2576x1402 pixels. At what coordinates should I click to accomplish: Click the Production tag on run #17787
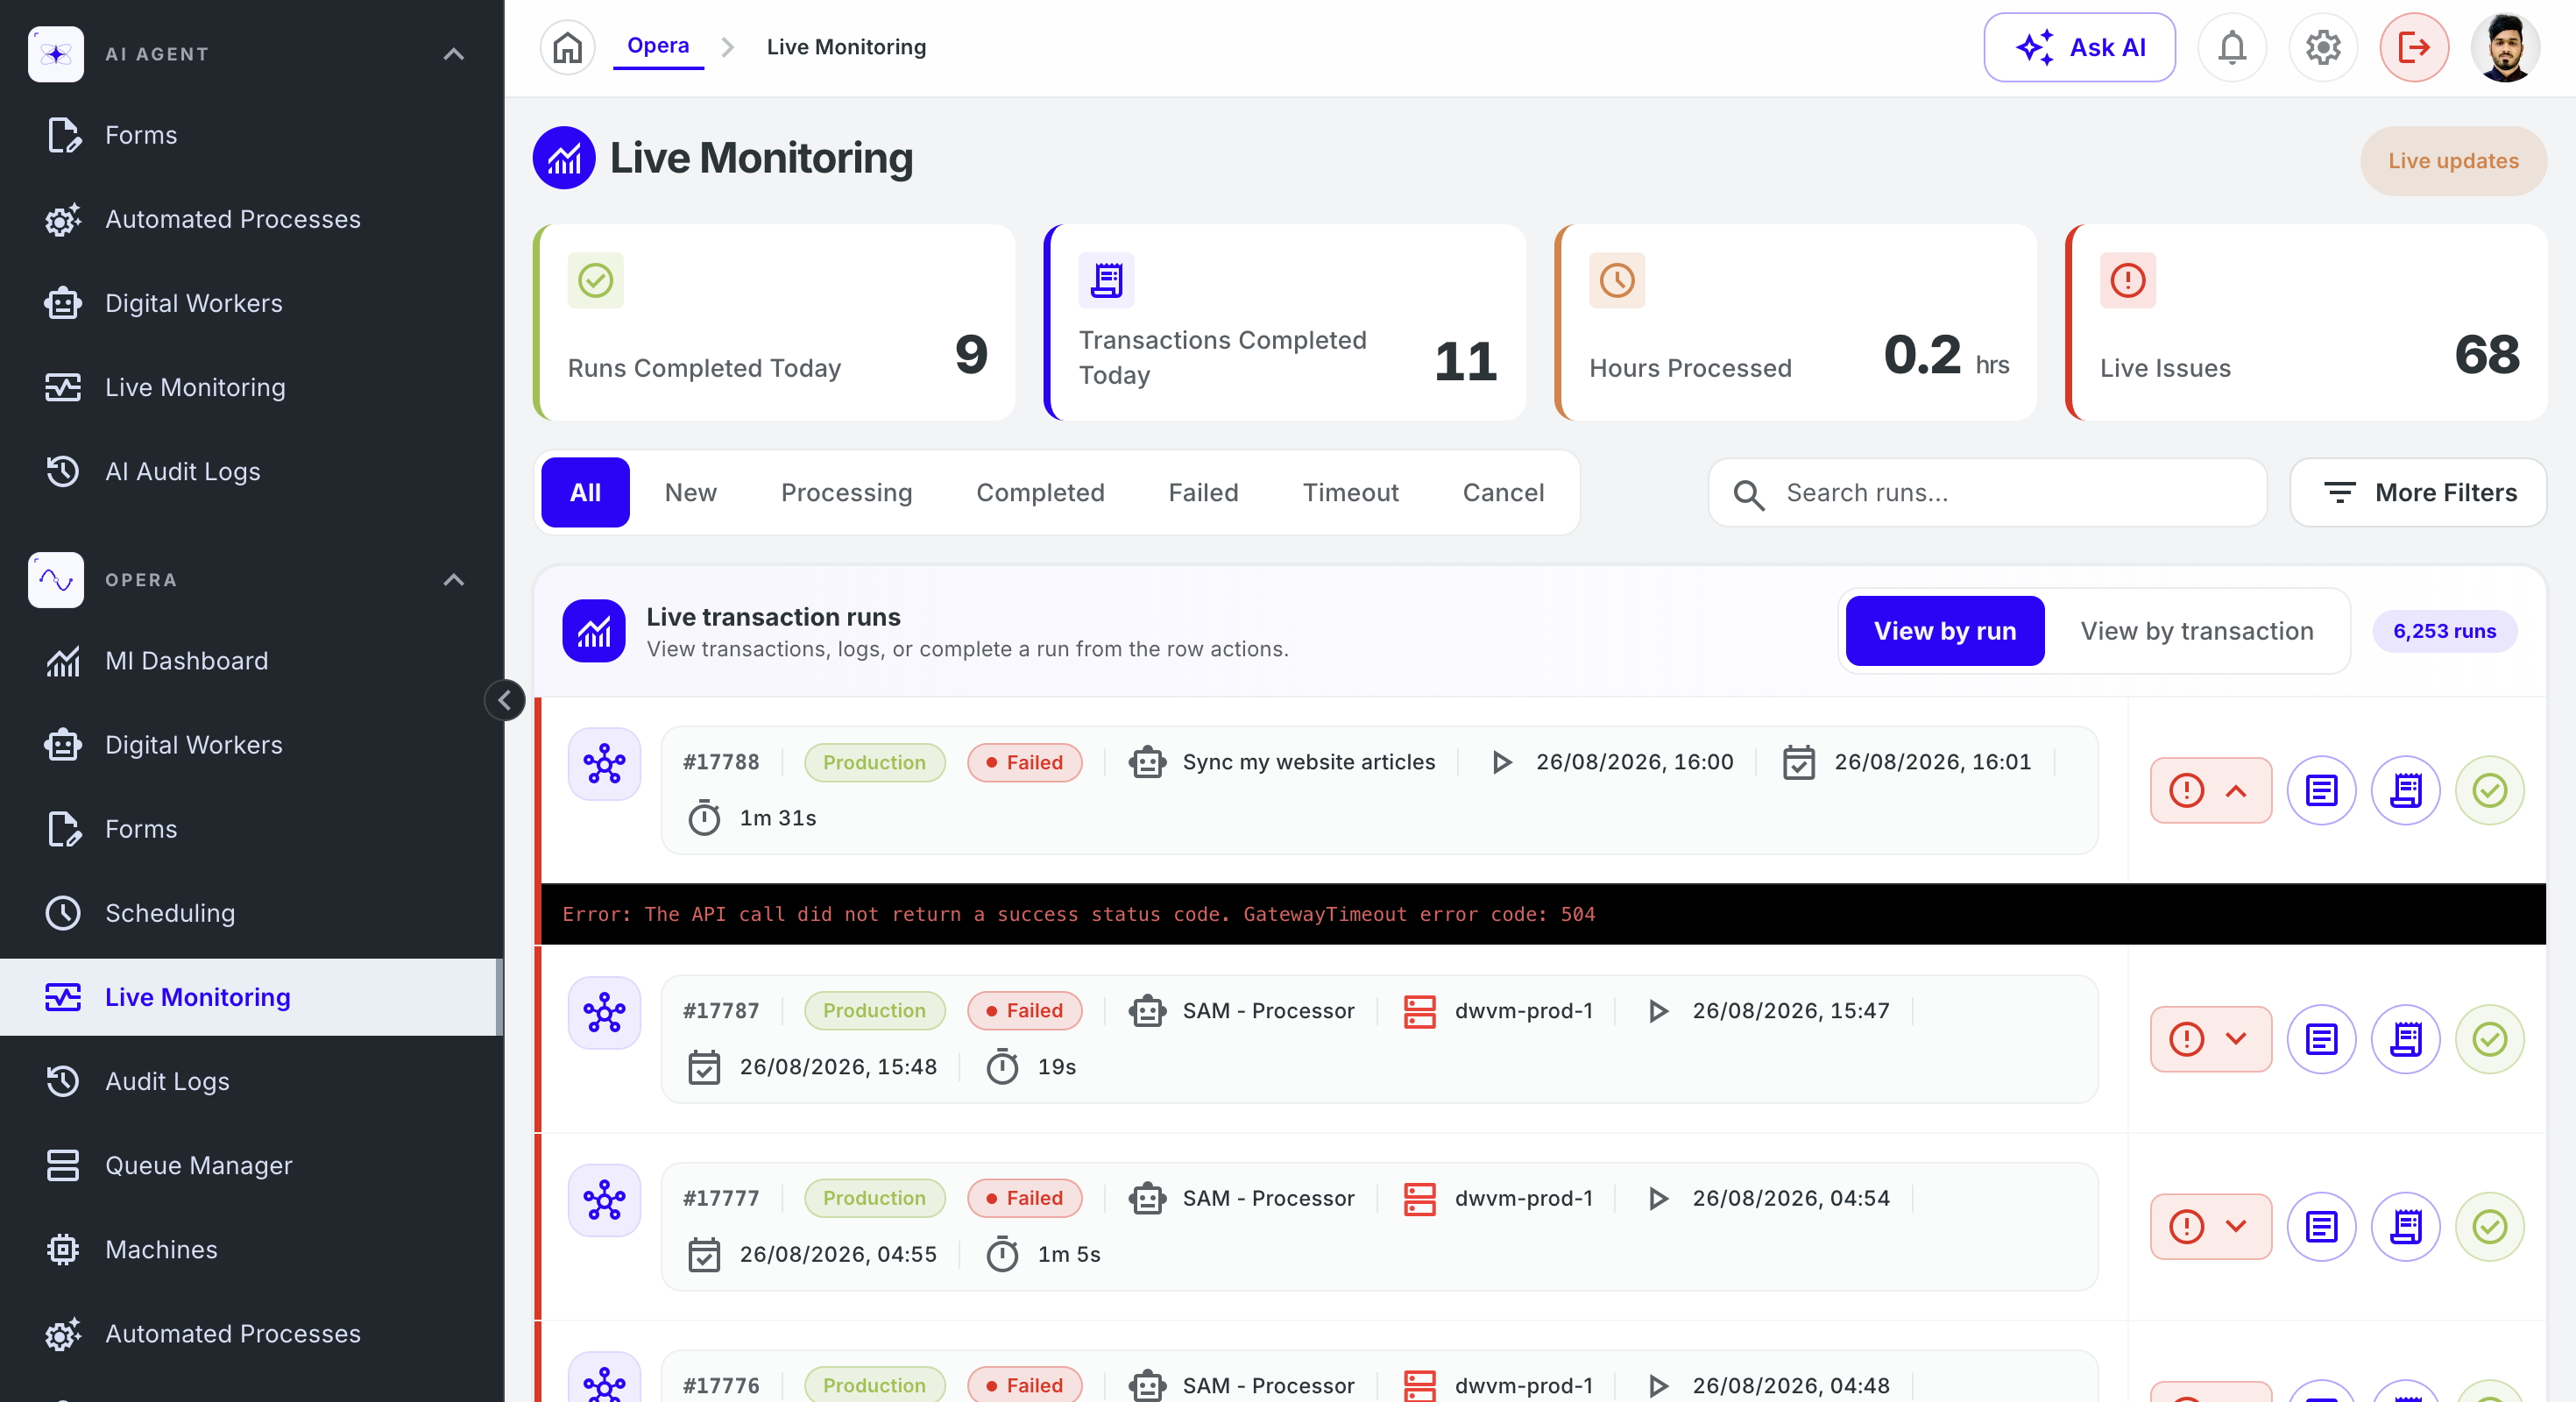874,1010
